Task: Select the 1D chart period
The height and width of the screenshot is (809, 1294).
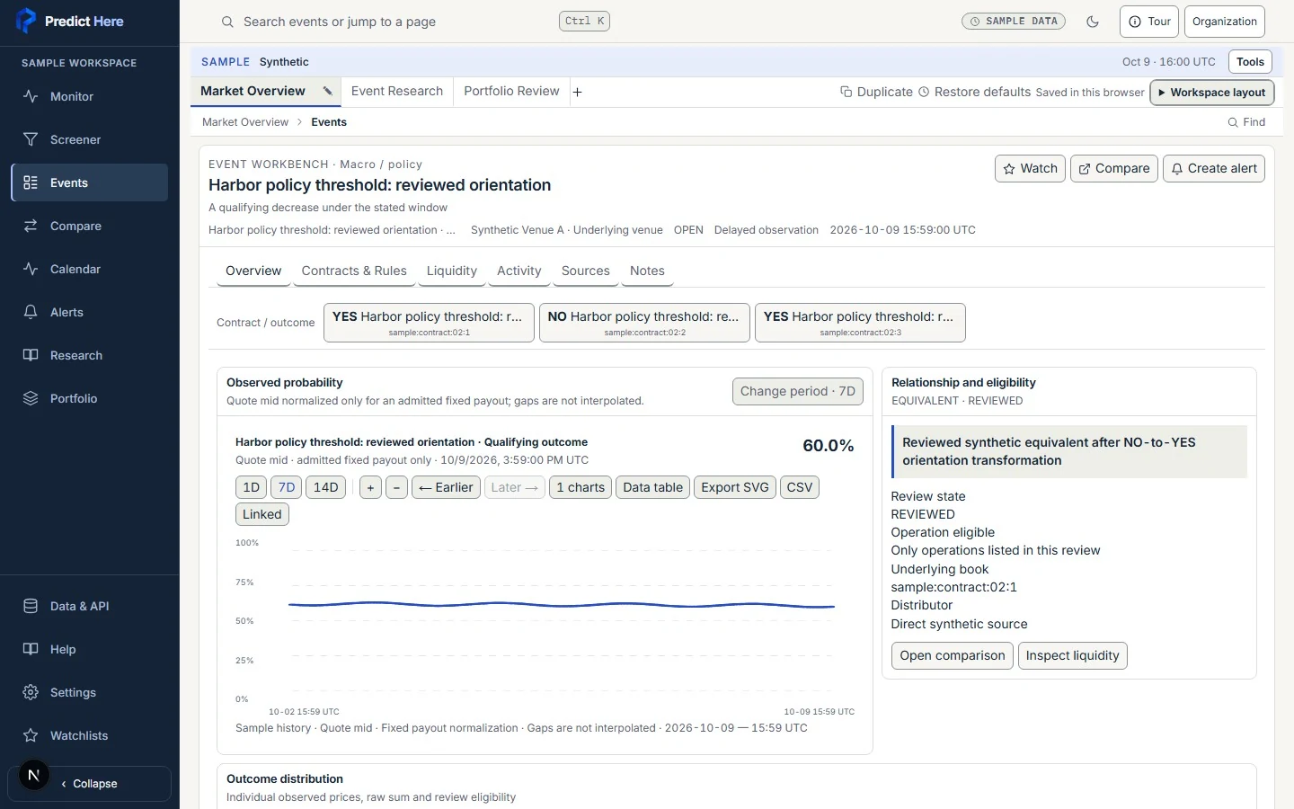Action: [251, 487]
